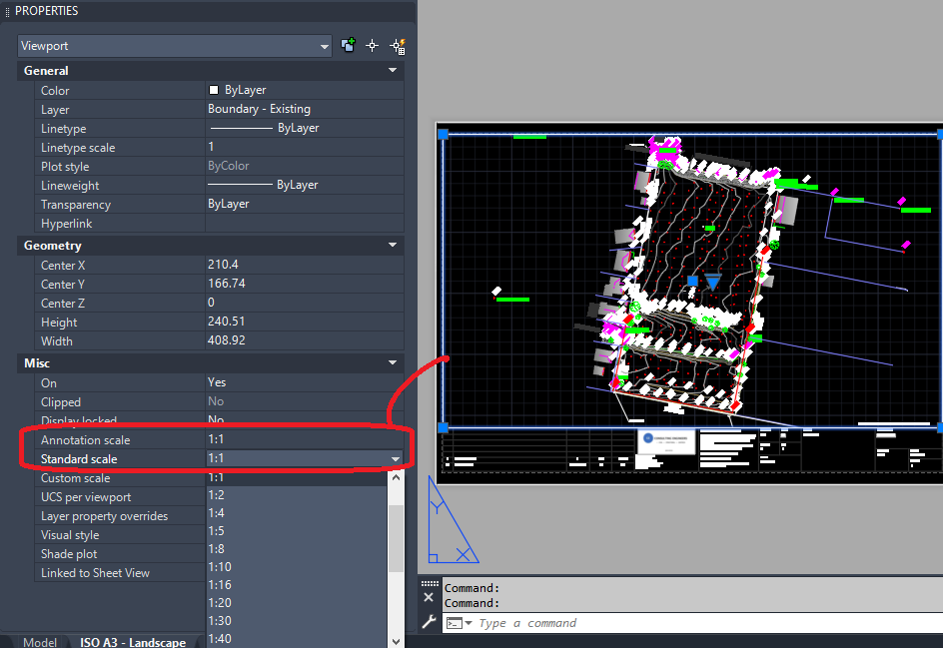Select the Visual style property row
Screen dimensions: 943x648
point(120,535)
